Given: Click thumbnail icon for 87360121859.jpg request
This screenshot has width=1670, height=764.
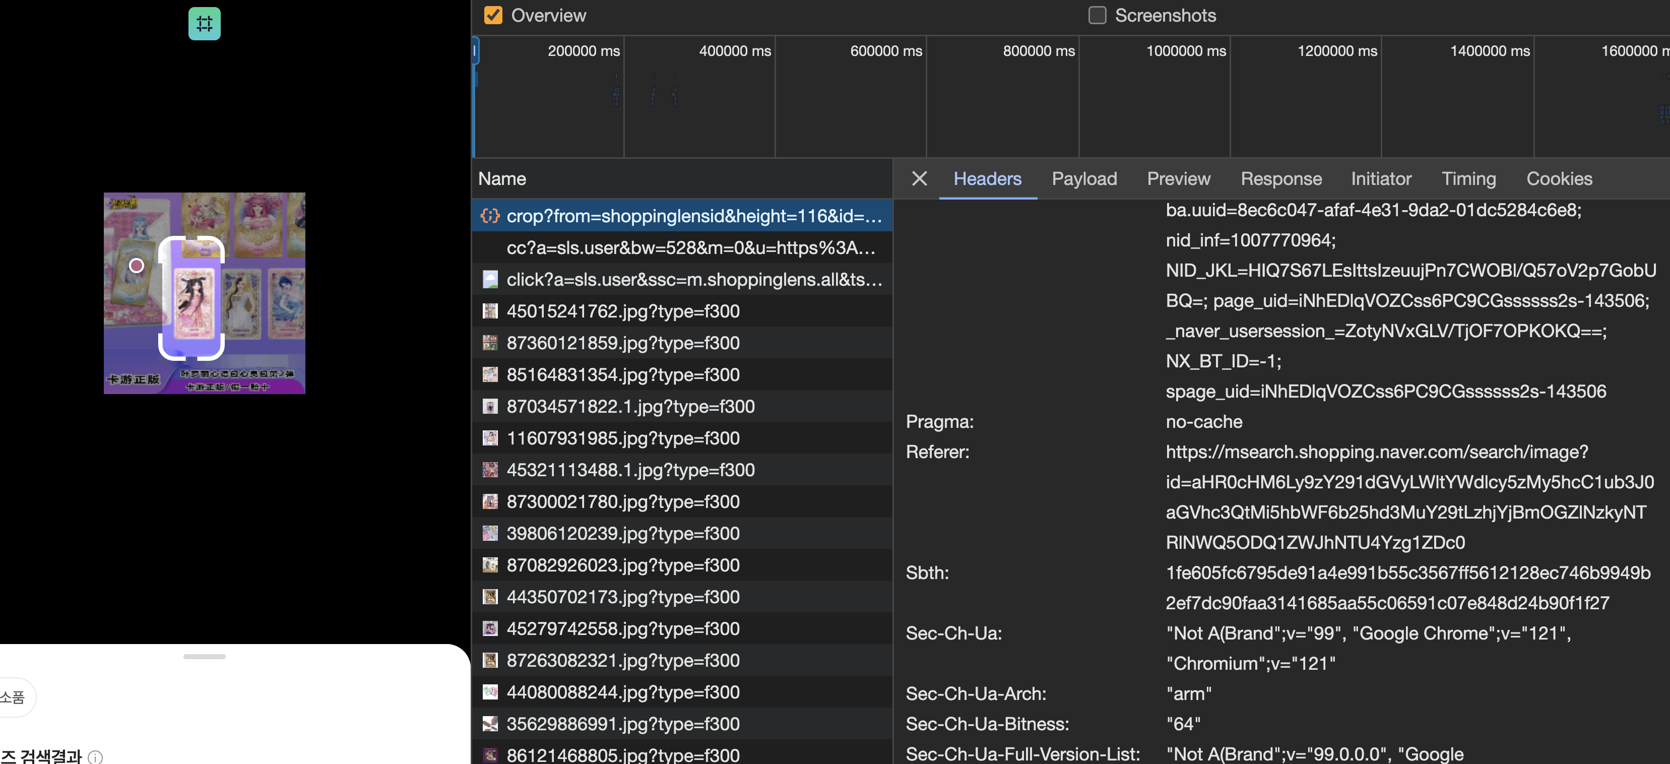Looking at the screenshot, I should 490,342.
